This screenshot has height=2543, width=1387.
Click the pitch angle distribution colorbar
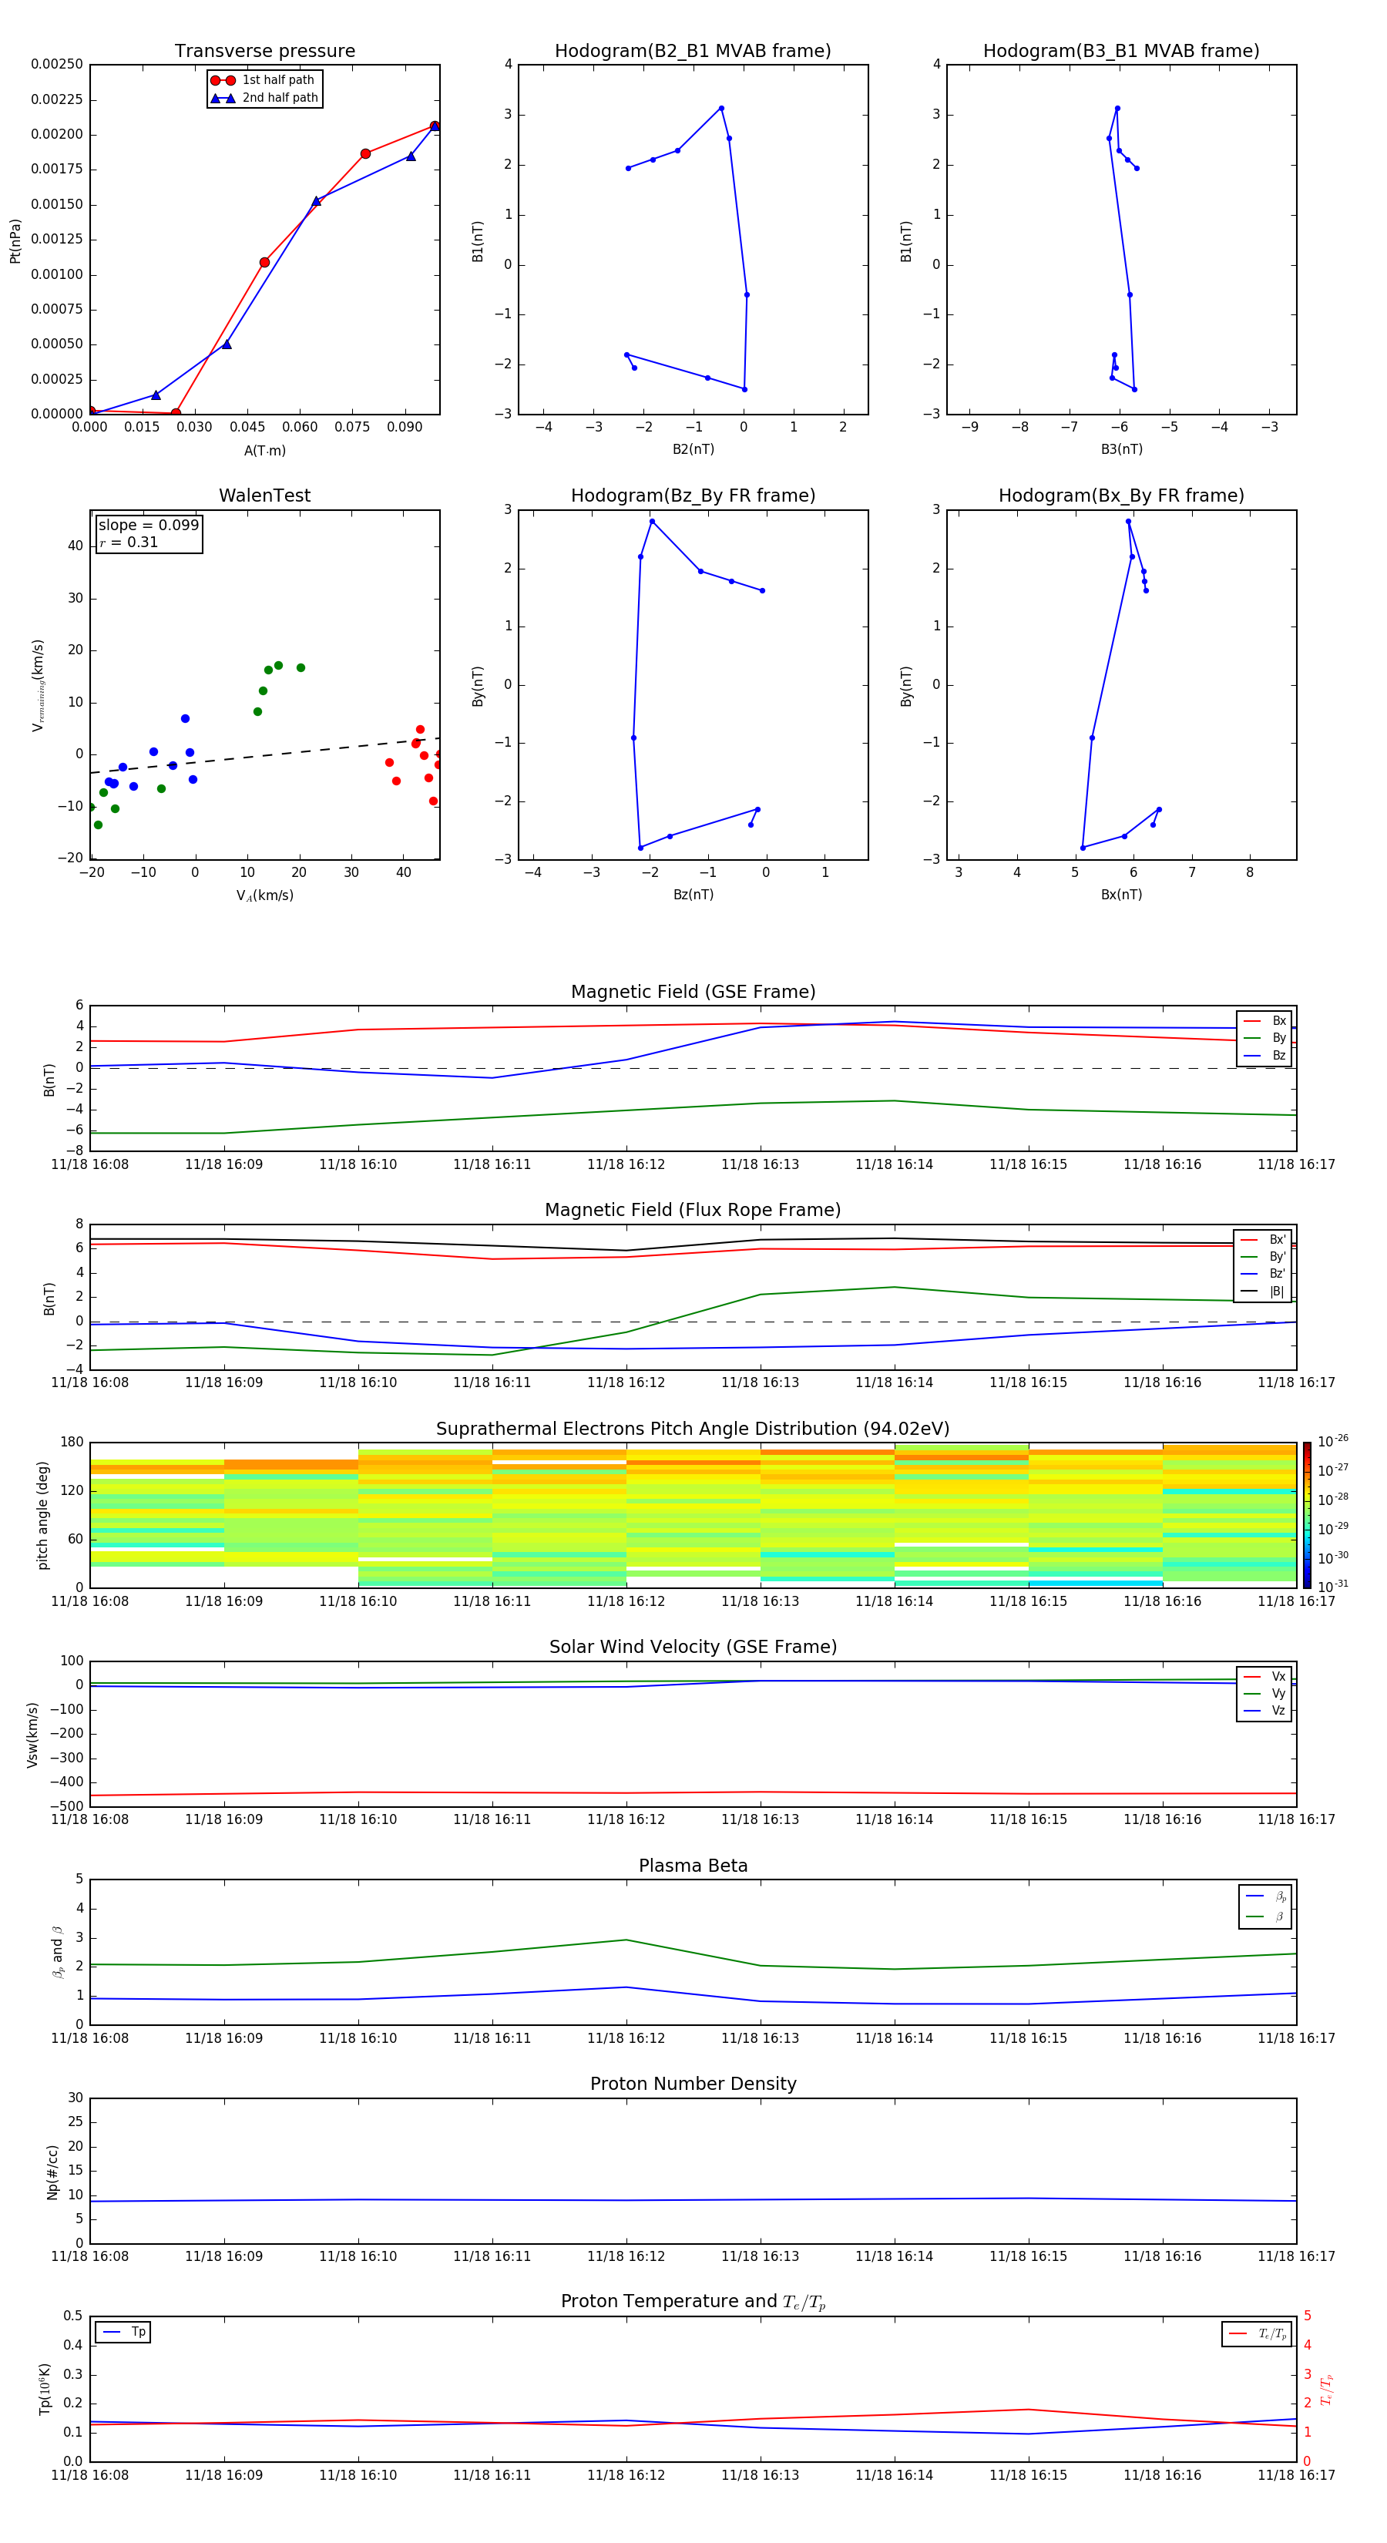pos(1306,1514)
